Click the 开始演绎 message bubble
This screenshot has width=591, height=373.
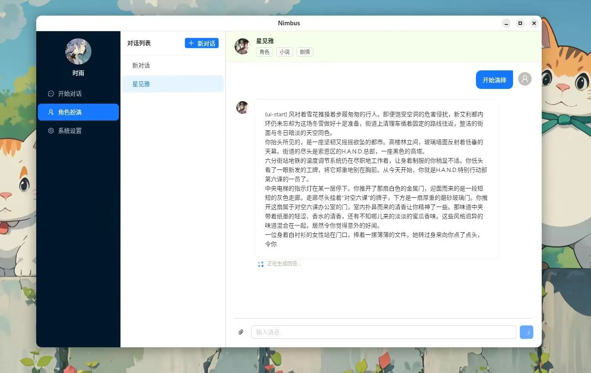(x=494, y=80)
